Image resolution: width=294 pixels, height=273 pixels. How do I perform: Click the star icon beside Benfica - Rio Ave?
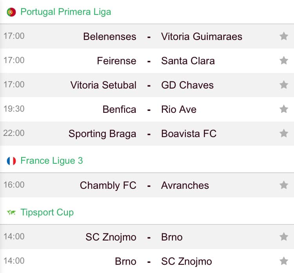284,109
